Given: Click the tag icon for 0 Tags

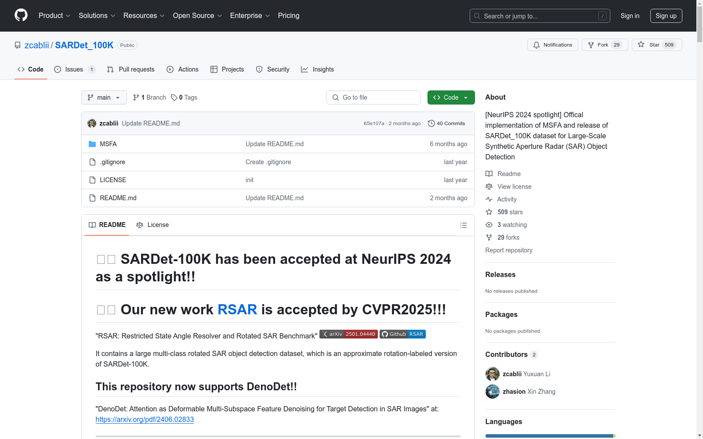Looking at the screenshot, I should point(174,97).
